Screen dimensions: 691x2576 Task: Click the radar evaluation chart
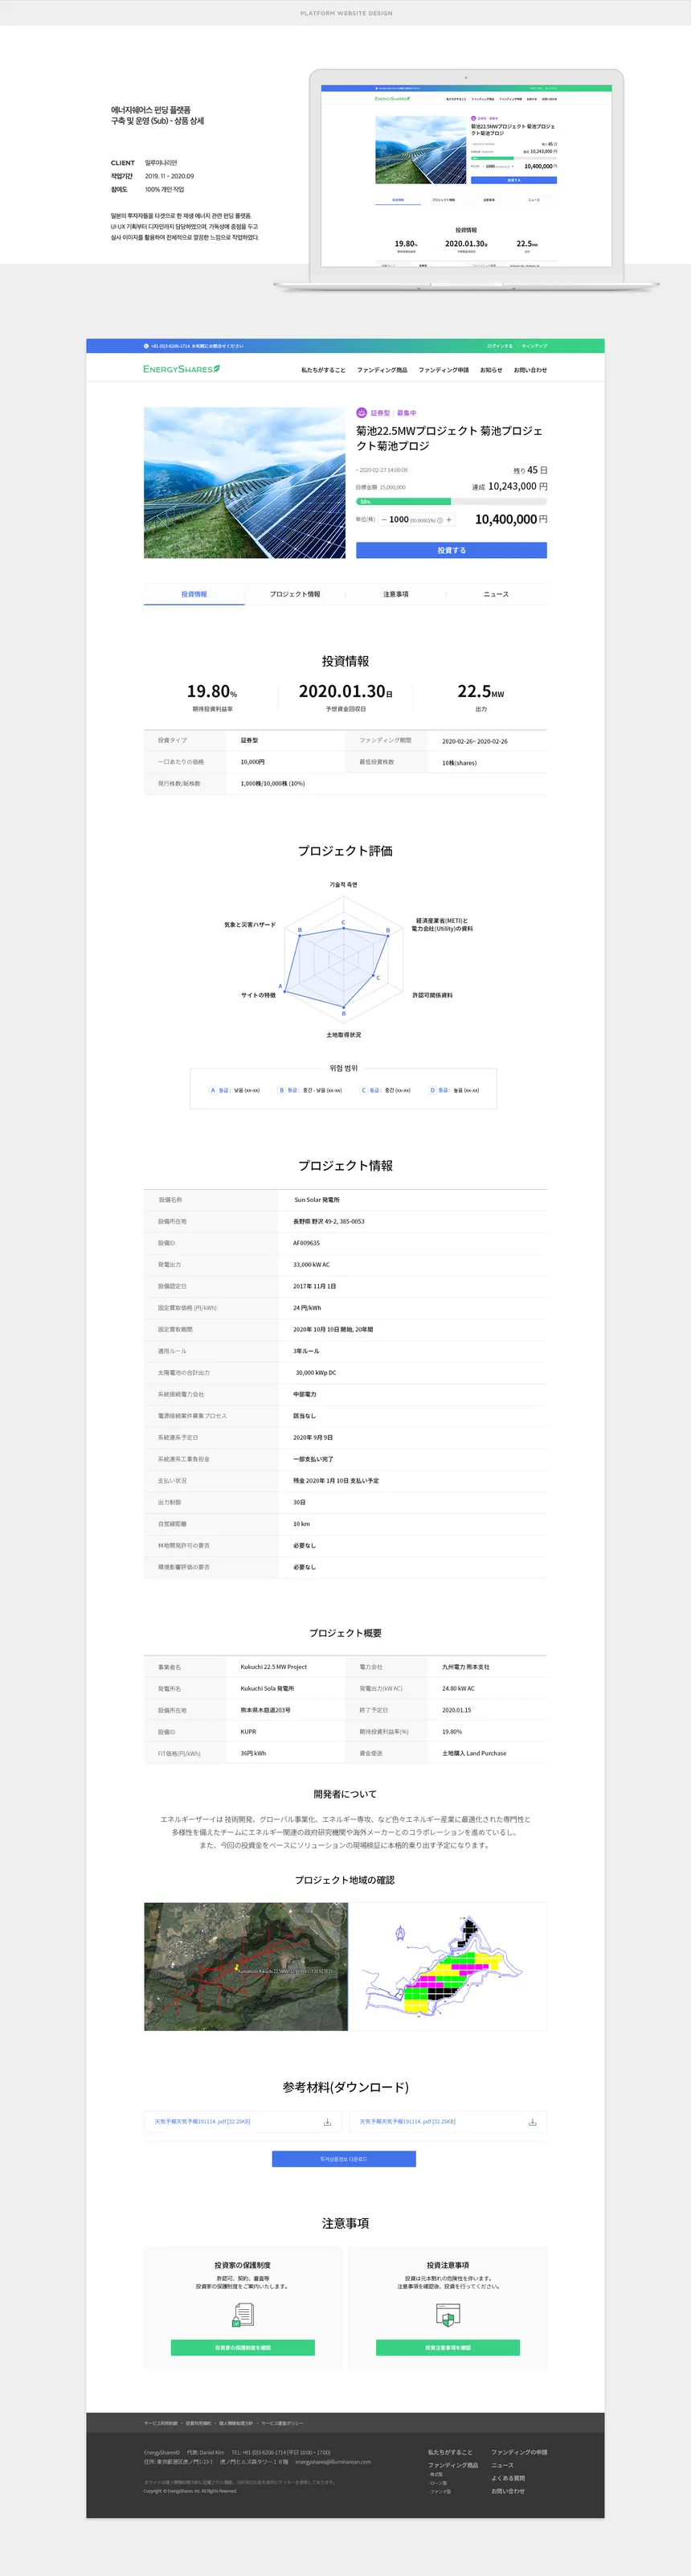(343, 958)
